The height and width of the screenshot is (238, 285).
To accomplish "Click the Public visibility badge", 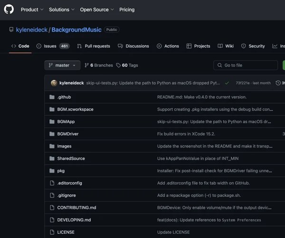I will [x=112, y=29].
